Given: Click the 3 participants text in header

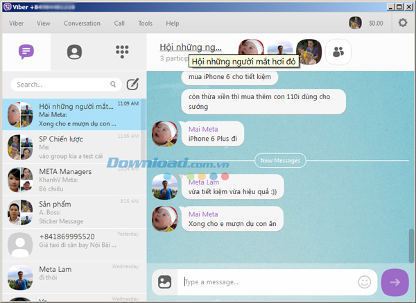Looking at the screenshot, I should click(x=174, y=58).
